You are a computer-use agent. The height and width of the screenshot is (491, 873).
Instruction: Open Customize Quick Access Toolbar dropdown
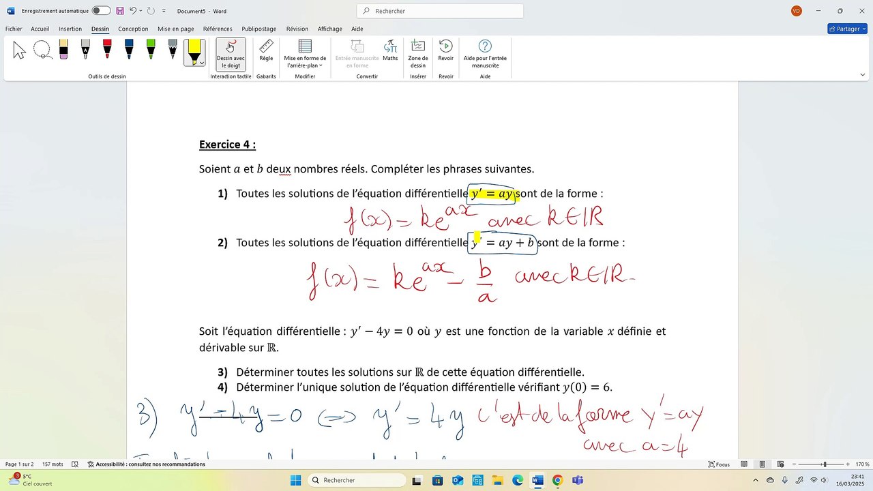[x=164, y=11]
